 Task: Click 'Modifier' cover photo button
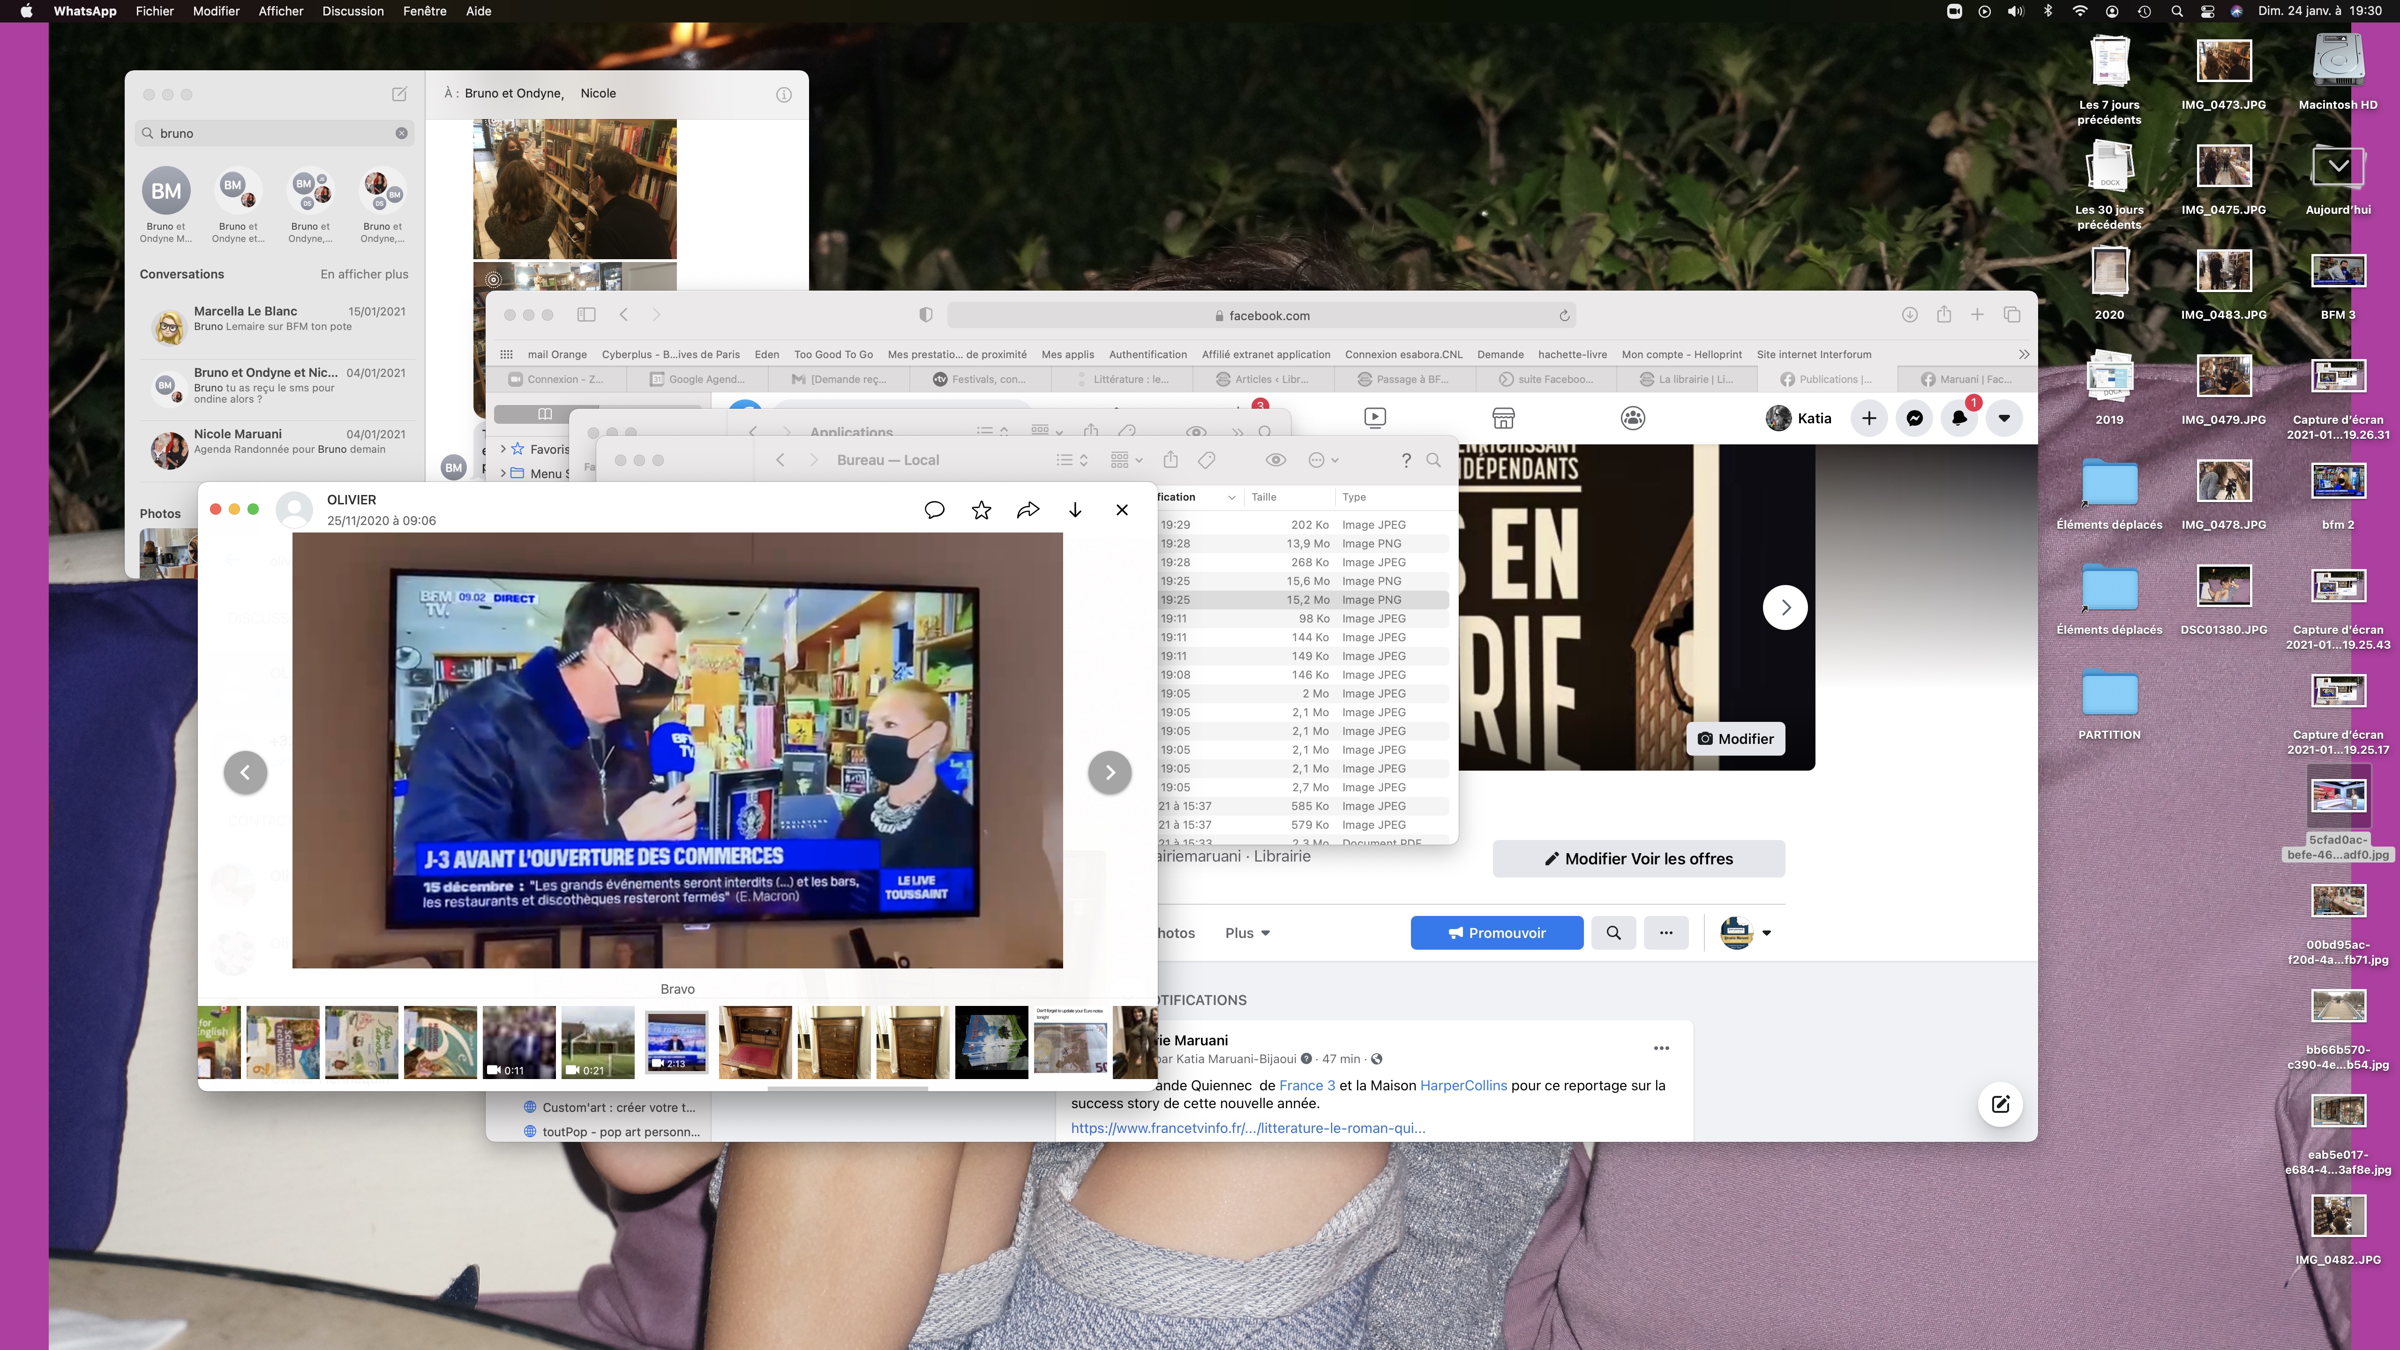(x=1736, y=739)
